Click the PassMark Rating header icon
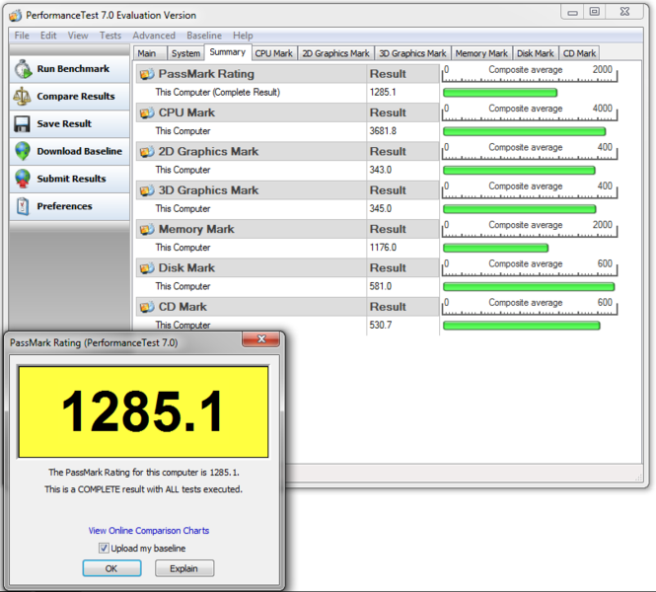The image size is (656, 592). point(147,74)
